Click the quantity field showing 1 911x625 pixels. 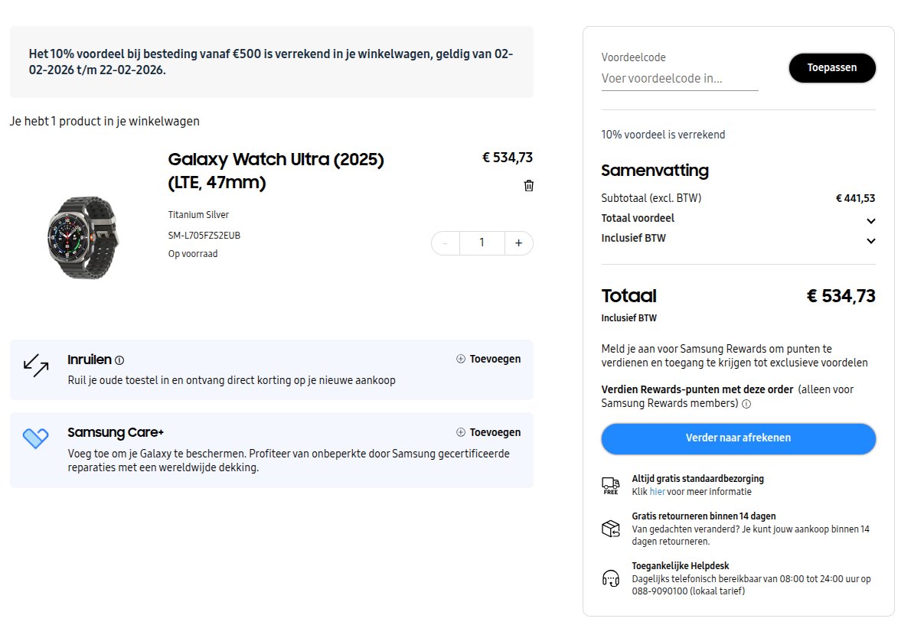(482, 243)
